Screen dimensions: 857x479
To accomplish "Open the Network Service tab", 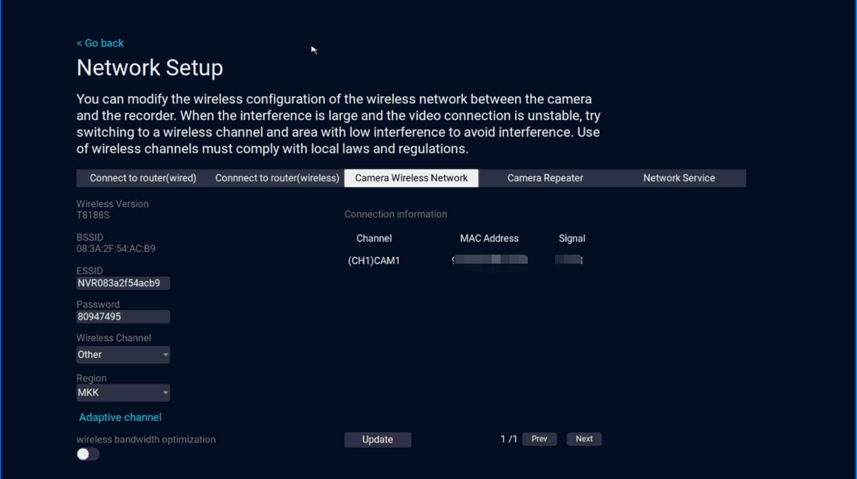I will (678, 178).
